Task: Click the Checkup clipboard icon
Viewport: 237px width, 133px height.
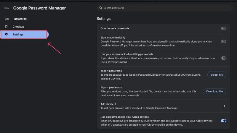Action: (6, 27)
